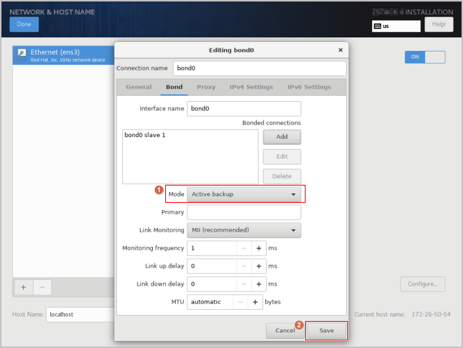Viewport: 463px width, 348px height.
Task: Switch to the General tab
Action: [x=139, y=87]
